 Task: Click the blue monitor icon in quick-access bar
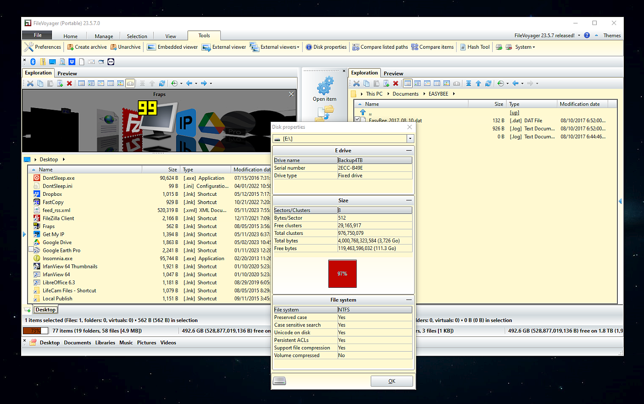click(x=52, y=62)
